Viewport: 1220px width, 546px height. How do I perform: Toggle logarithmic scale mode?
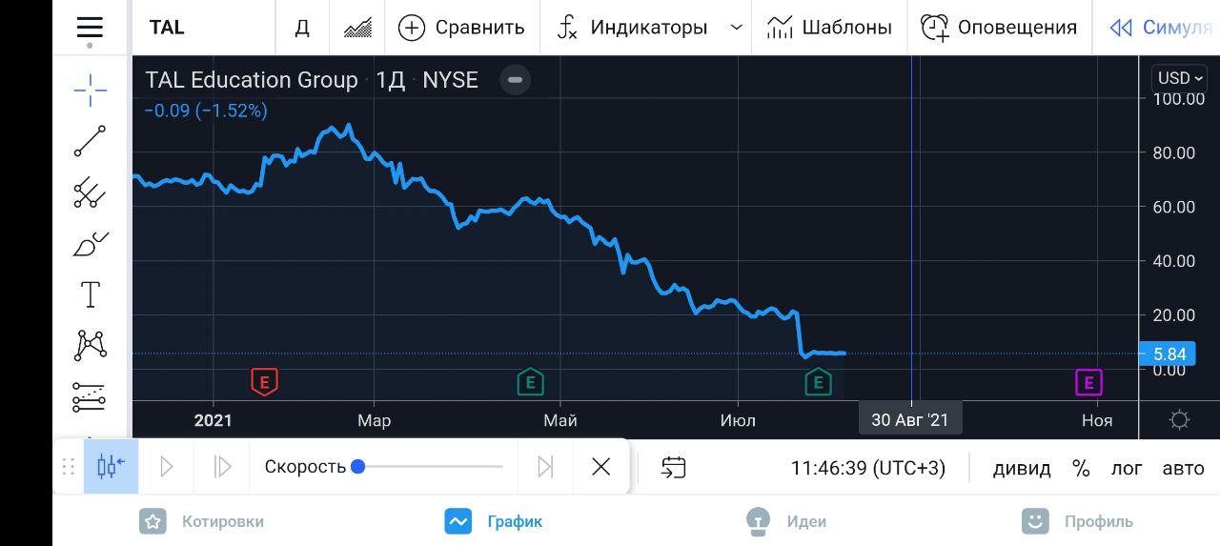click(x=1127, y=468)
